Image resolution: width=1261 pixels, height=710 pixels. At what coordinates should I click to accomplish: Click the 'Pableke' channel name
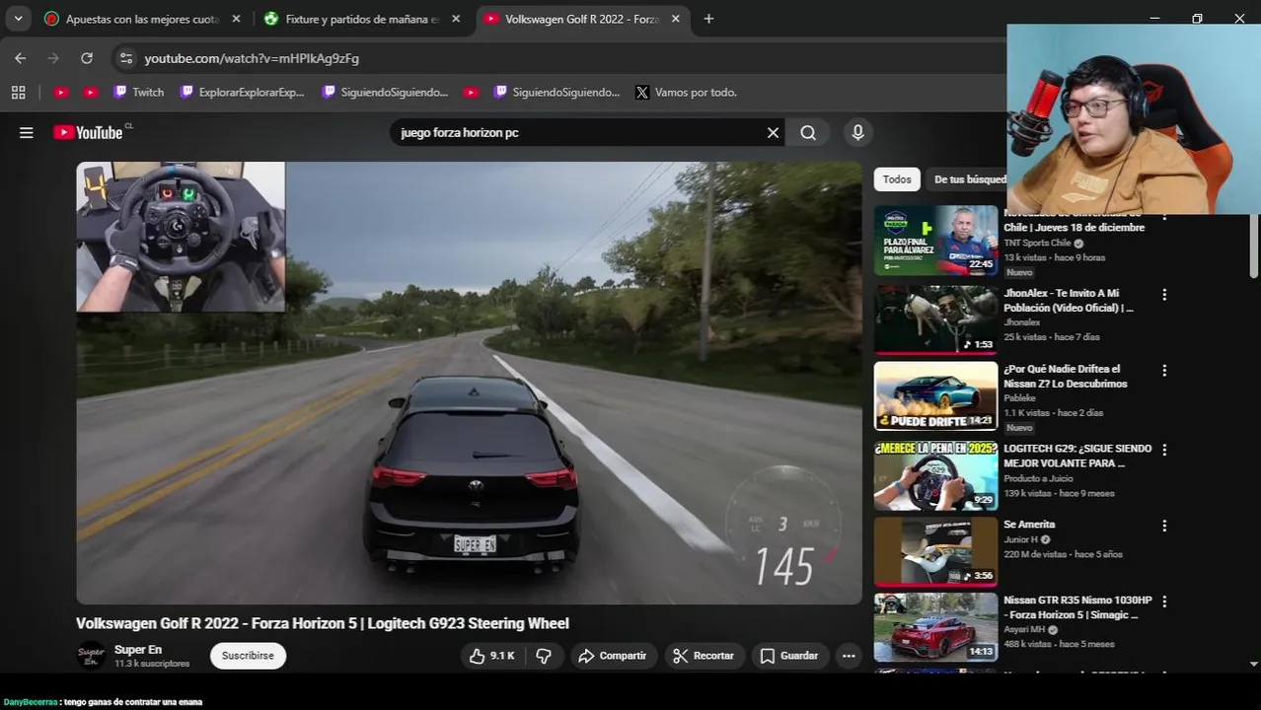[x=1020, y=398]
